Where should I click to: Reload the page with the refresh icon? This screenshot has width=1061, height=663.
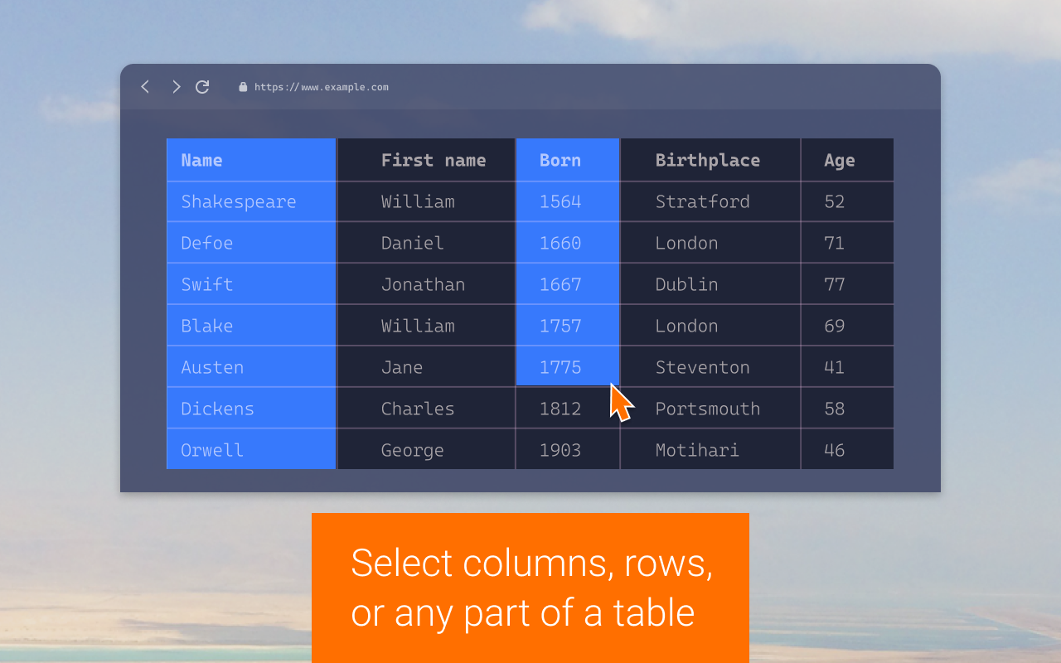[202, 87]
